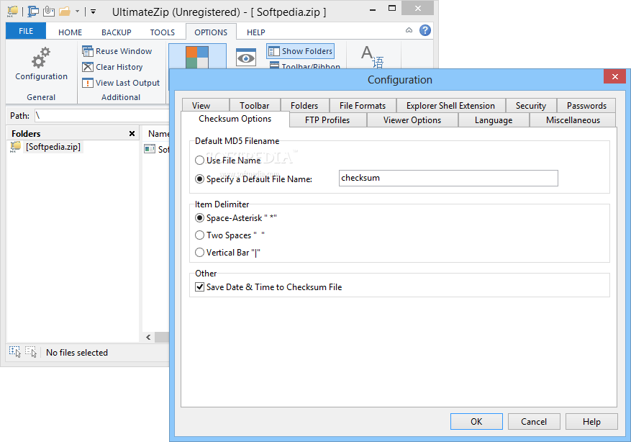Click the UltimateZip app icon in title bar
The height and width of the screenshot is (442, 631).
13,12
